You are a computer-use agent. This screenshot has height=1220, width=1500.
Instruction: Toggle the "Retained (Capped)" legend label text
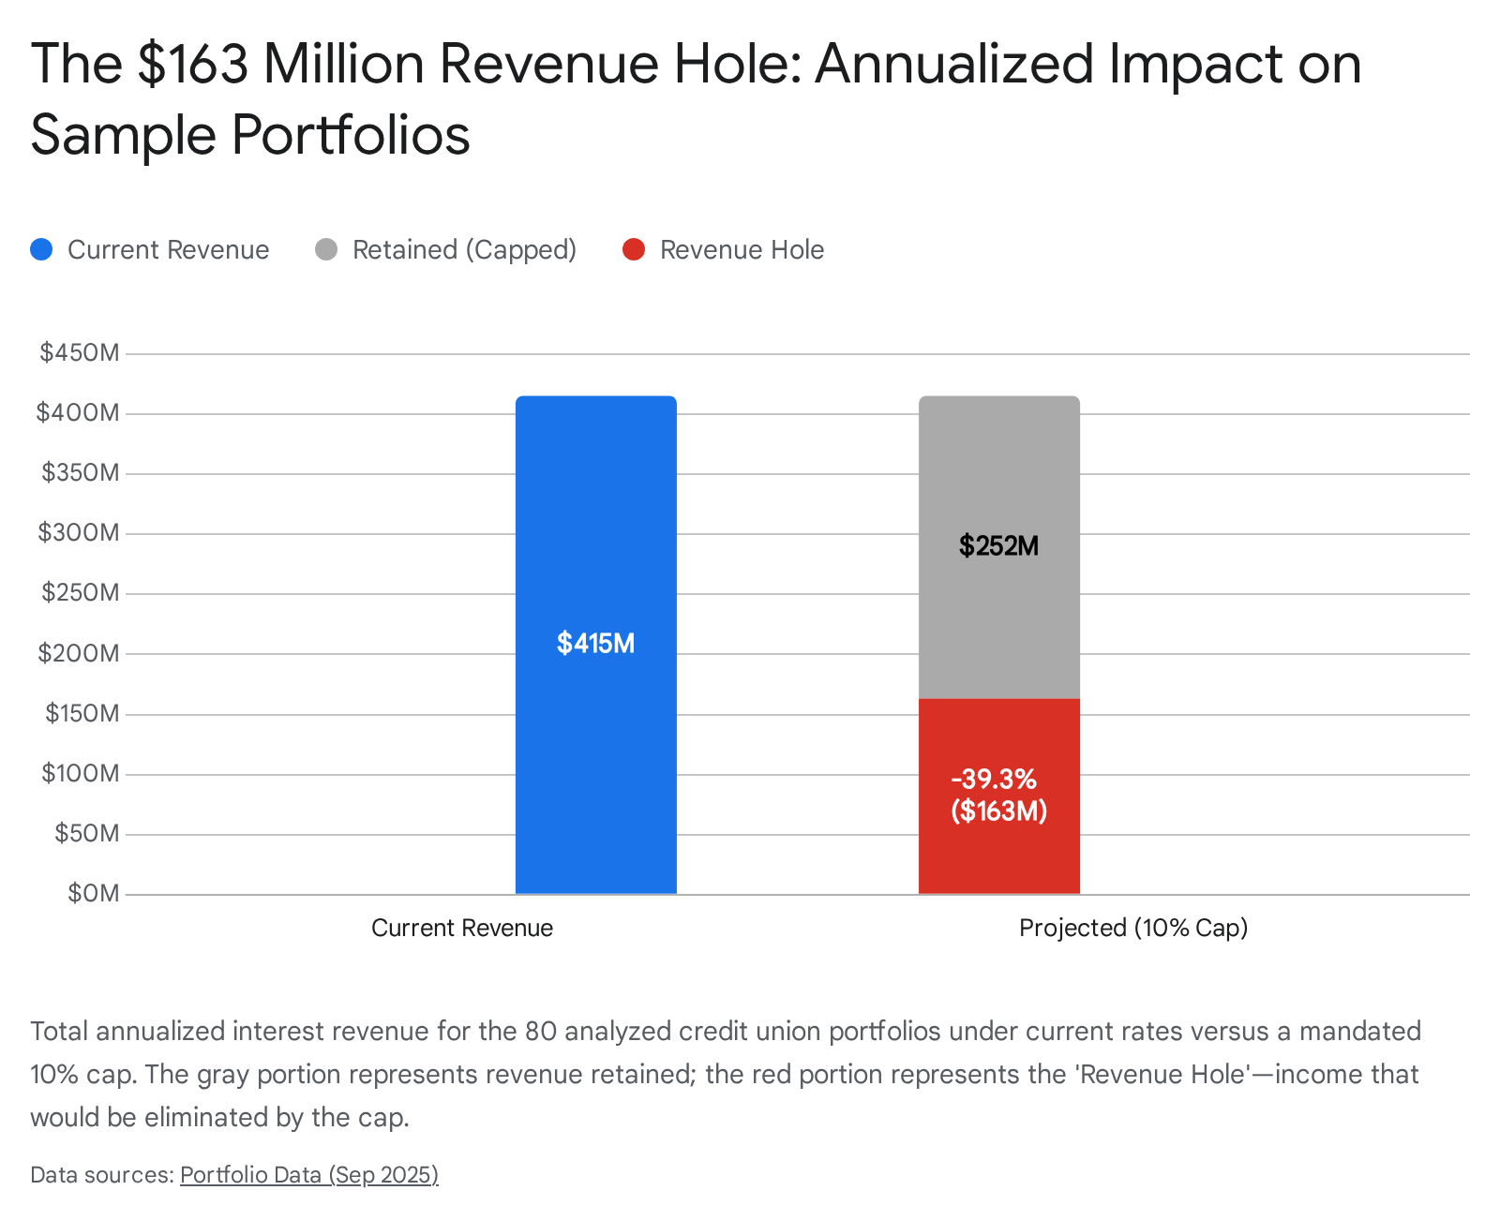[x=464, y=250]
